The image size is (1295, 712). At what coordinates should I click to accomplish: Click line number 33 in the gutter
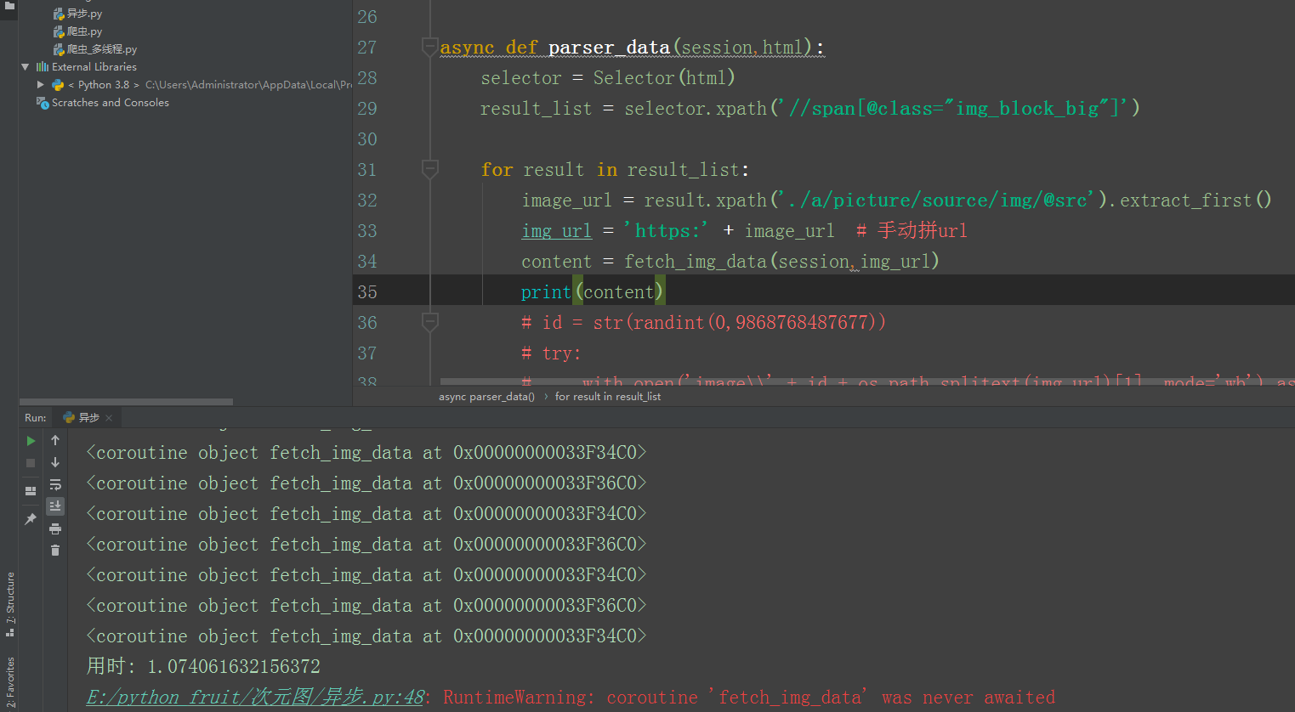pyautogui.click(x=367, y=231)
